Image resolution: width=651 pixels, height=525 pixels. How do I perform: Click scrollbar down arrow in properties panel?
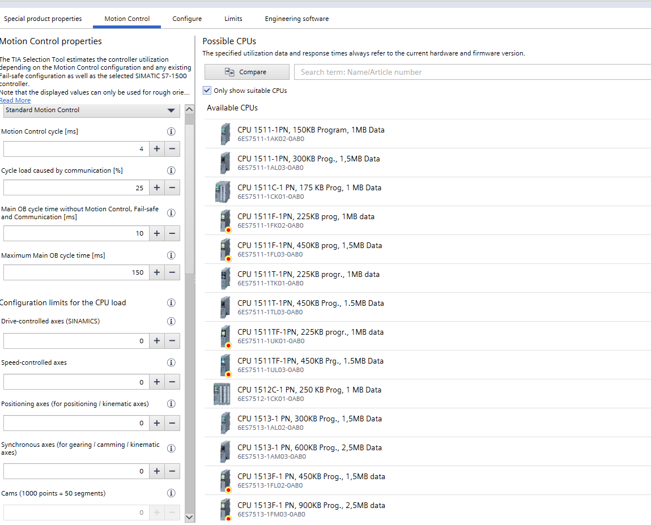click(x=189, y=517)
